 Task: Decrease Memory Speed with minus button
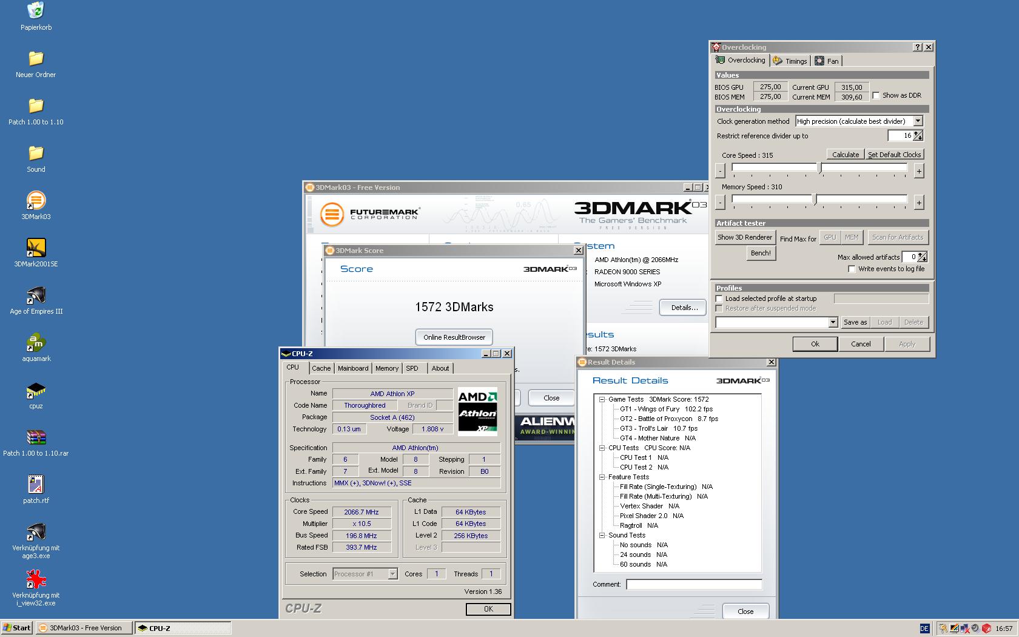720,203
